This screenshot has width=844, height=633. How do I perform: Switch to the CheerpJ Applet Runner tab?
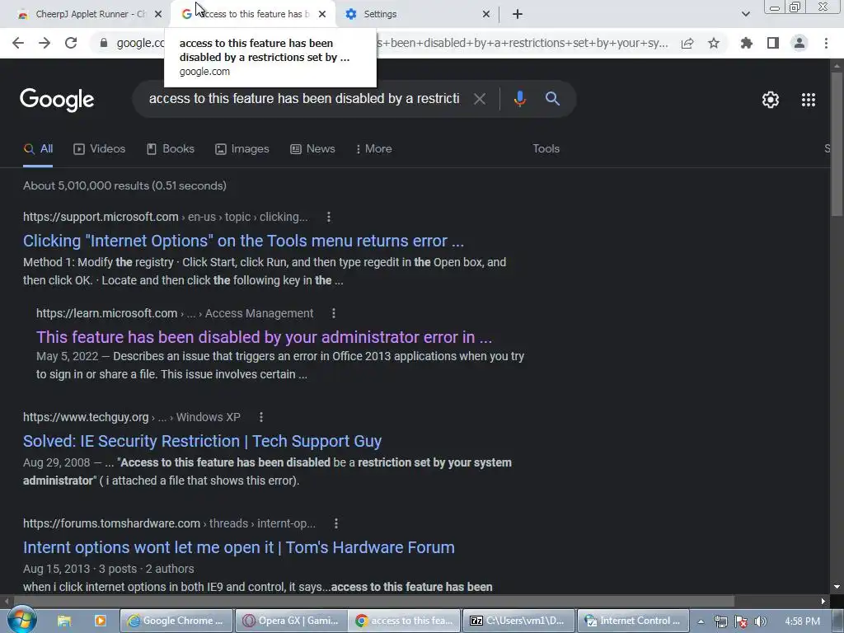click(x=86, y=14)
